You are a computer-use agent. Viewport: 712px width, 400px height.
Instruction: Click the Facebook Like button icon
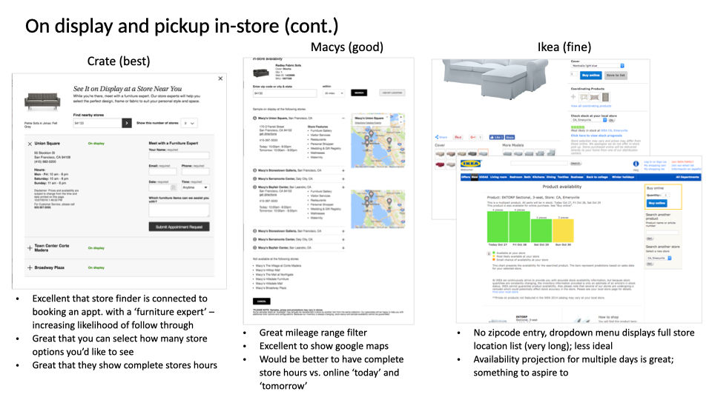496,137
